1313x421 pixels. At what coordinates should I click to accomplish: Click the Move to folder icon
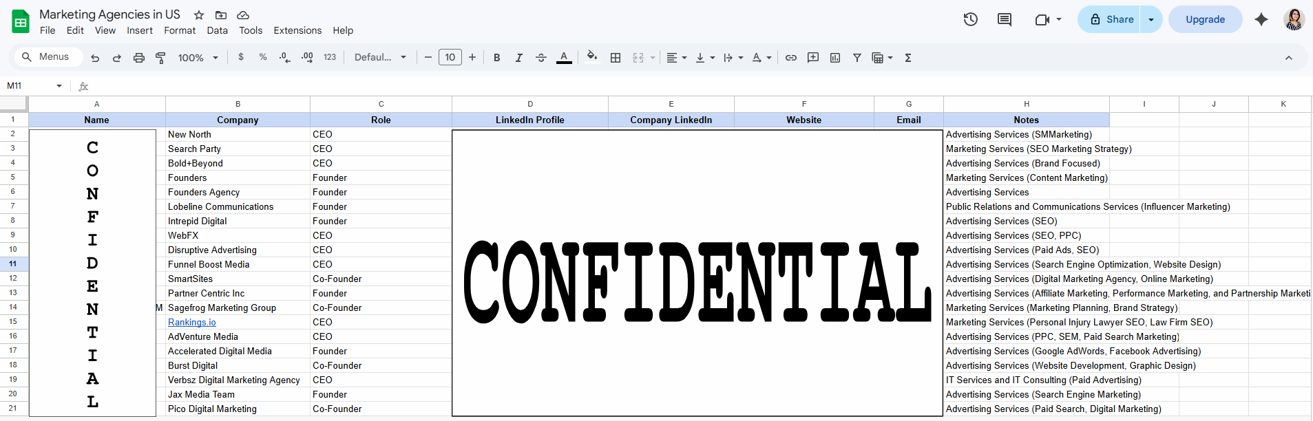(x=221, y=15)
